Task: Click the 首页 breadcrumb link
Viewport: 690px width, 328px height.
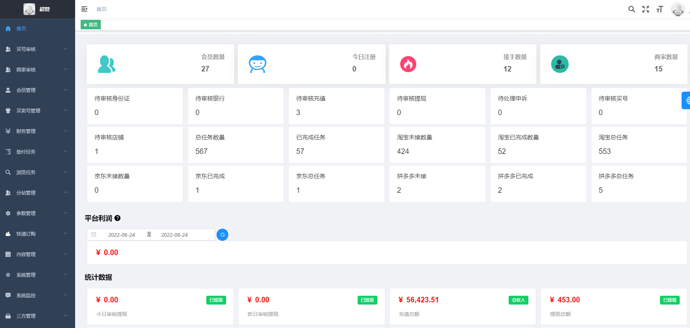Action: click(102, 9)
